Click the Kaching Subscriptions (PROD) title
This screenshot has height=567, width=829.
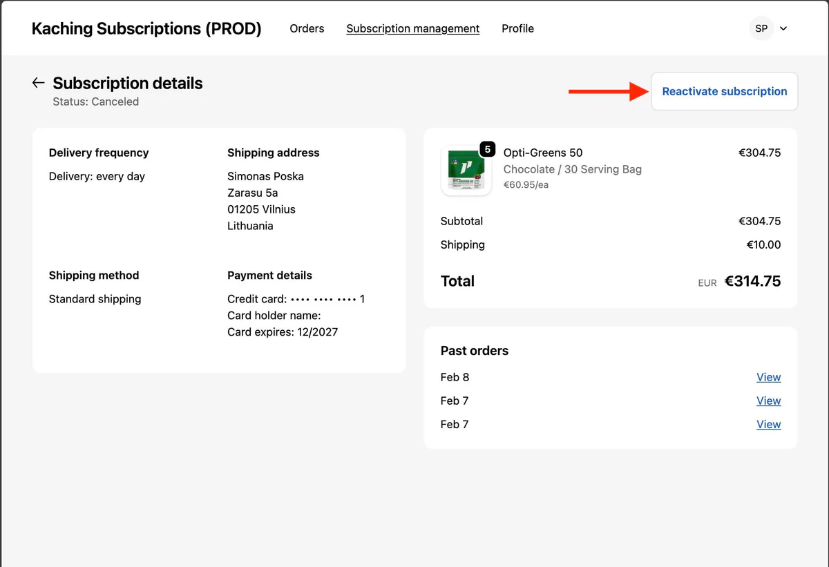click(146, 28)
